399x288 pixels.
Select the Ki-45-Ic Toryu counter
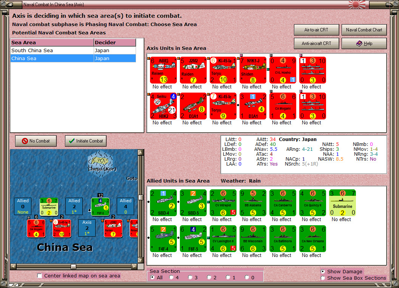223,106
